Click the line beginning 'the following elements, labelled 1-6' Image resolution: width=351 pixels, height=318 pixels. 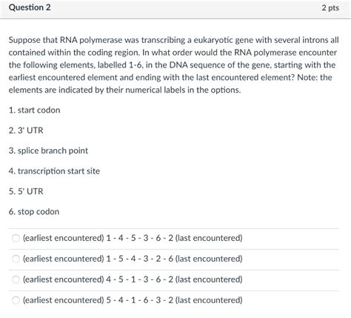pos(172,65)
